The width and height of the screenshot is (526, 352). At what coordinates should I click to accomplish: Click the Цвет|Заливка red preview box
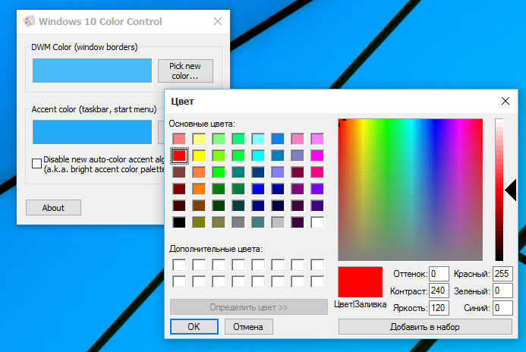click(361, 282)
